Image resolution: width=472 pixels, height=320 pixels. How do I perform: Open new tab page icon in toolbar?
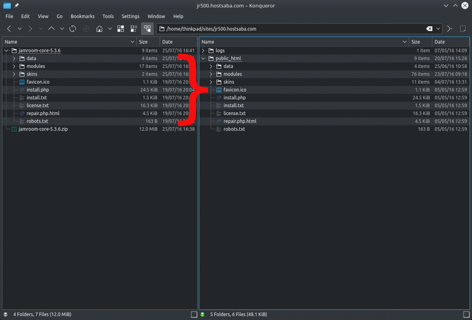pos(463,29)
